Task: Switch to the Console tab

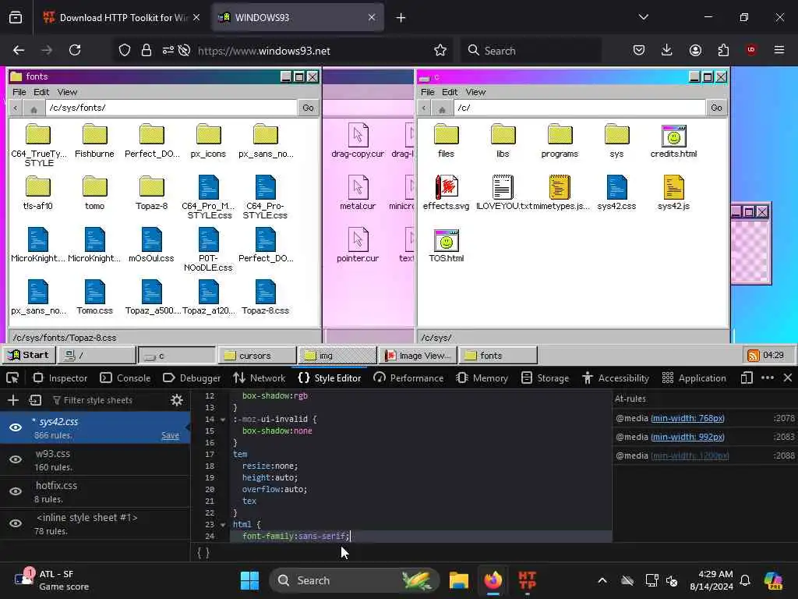Action: (125, 378)
